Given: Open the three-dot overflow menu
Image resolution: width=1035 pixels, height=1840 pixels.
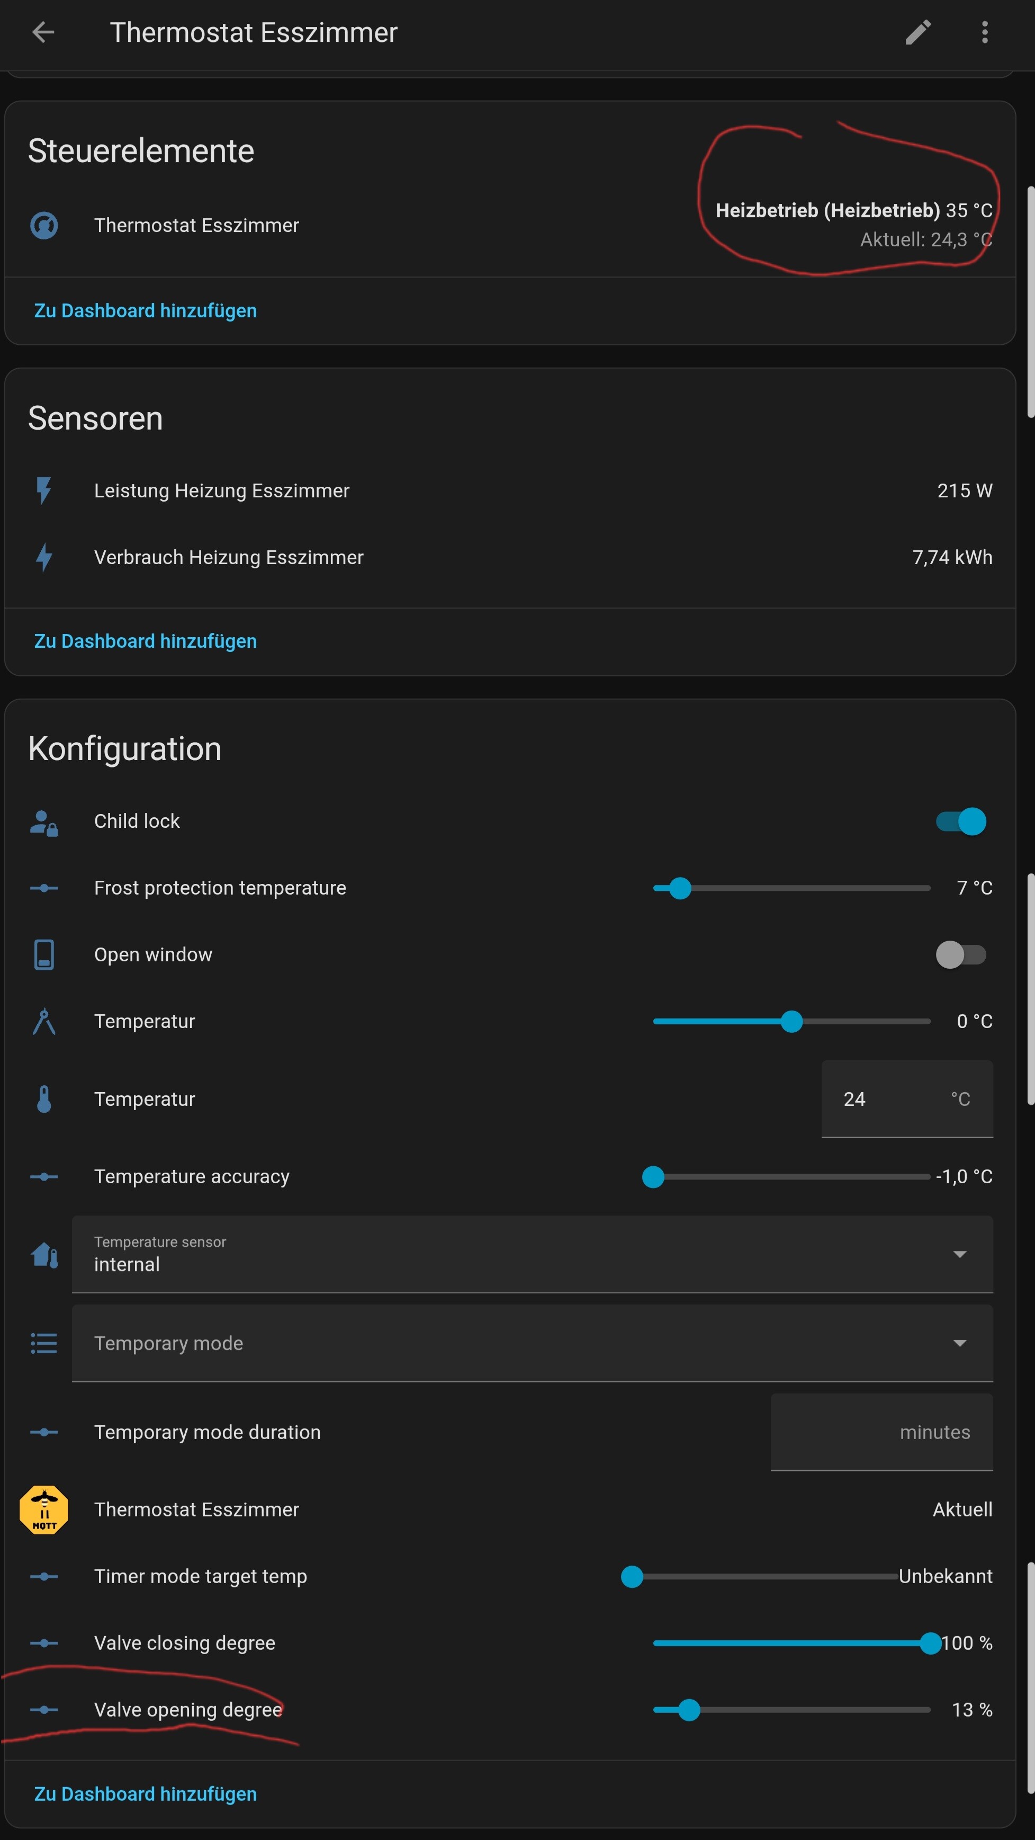Looking at the screenshot, I should 984,32.
